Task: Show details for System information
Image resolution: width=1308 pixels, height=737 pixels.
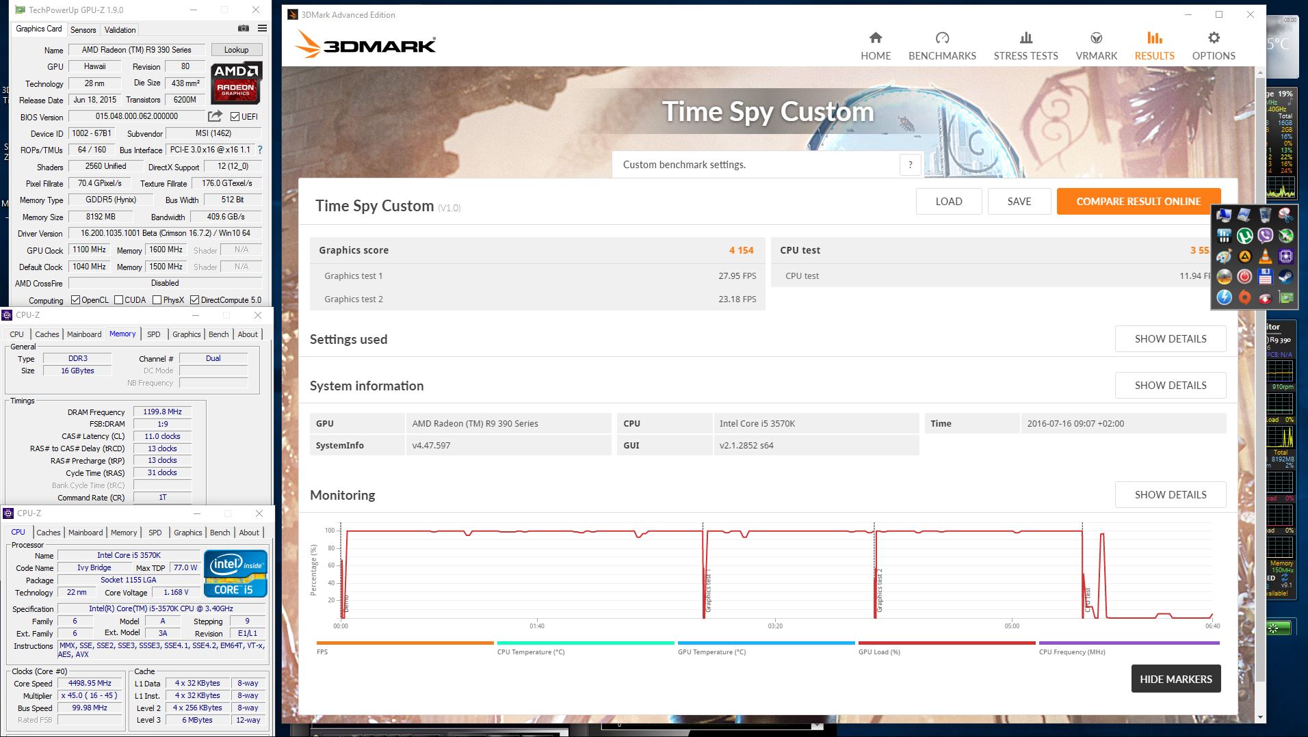Action: tap(1170, 385)
